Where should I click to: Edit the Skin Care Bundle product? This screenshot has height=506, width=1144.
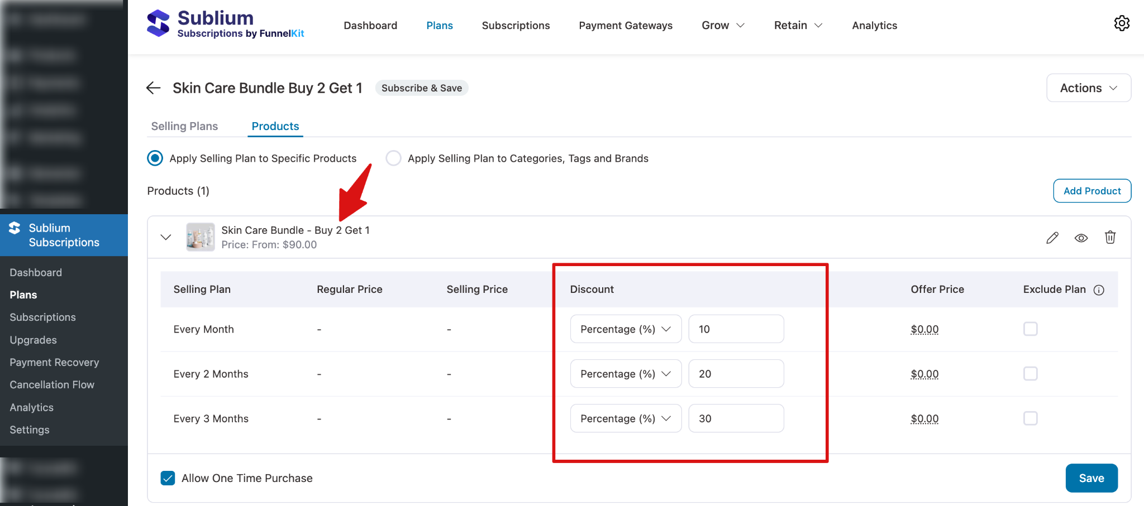(x=1052, y=237)
